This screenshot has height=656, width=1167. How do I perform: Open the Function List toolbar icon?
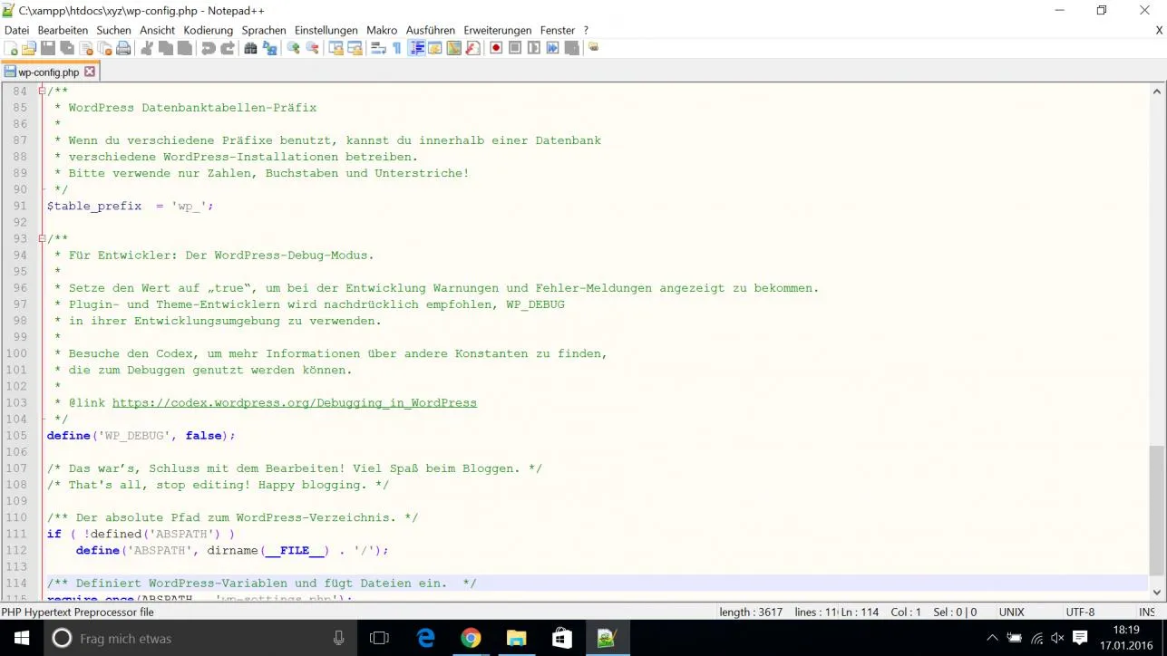click(x=472, y=48)
